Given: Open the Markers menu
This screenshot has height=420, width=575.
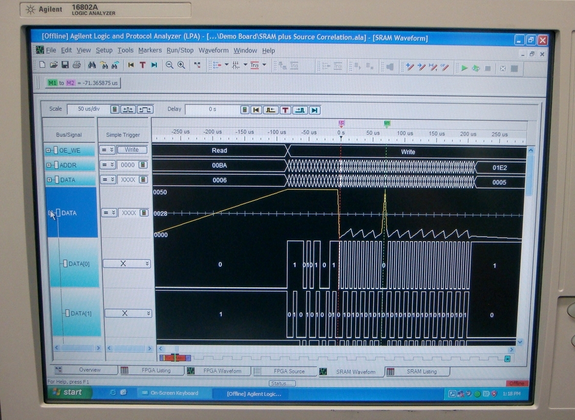Looking at the screenshot, I should [x=150, y=50].
